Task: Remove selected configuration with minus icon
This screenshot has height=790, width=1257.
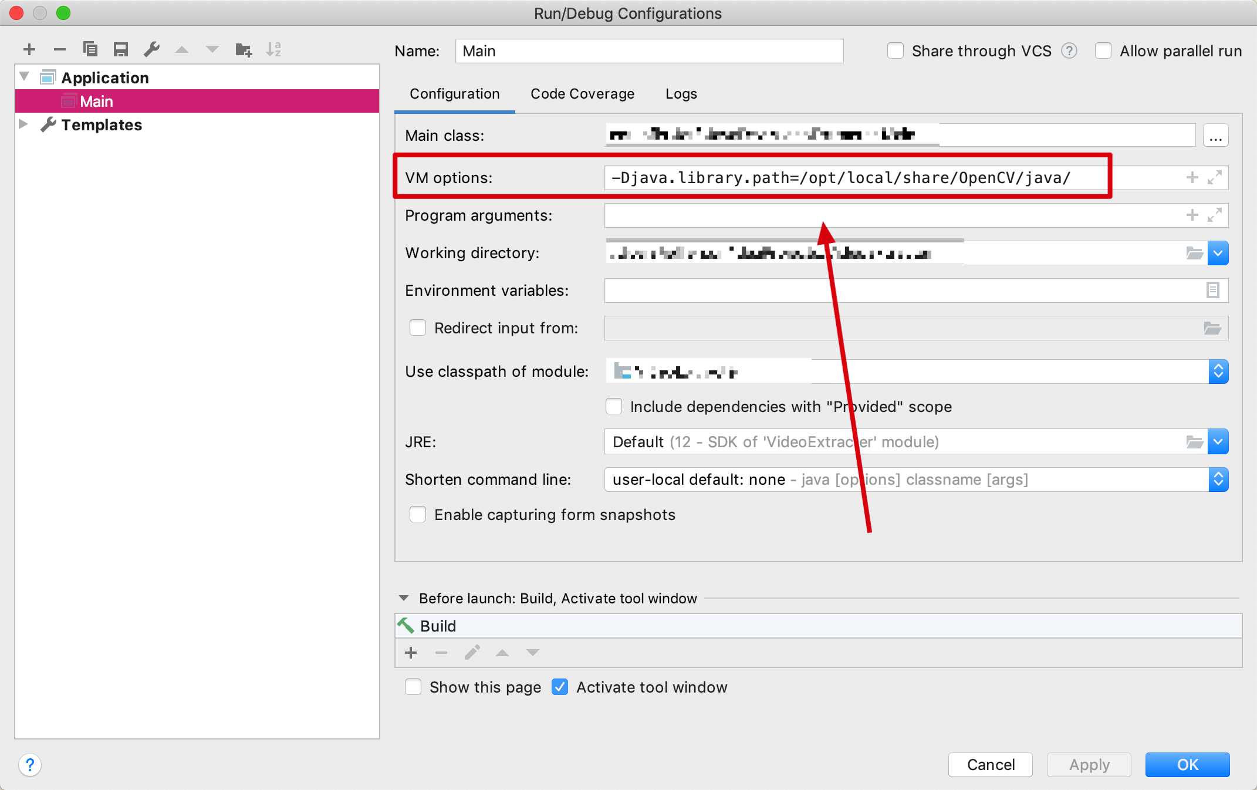Action: pos(60,49)
